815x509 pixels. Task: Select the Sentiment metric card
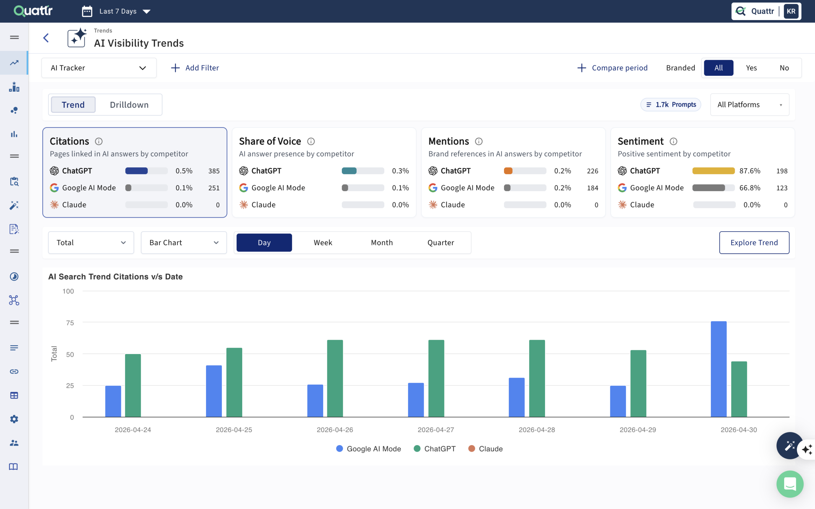click(x=703, y=172)
